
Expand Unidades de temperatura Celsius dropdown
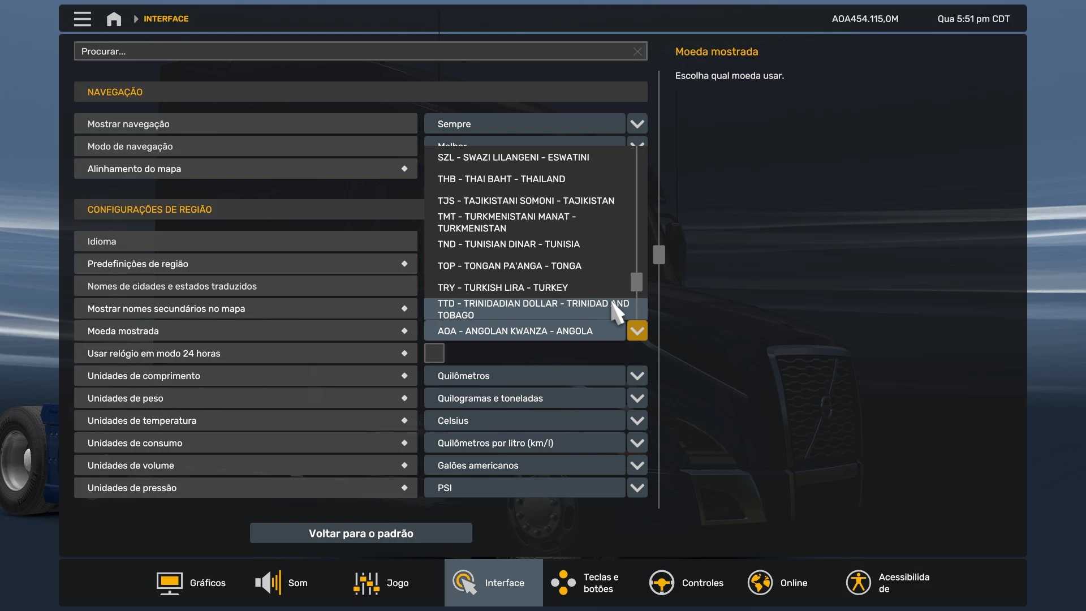(x=637, y=420)
